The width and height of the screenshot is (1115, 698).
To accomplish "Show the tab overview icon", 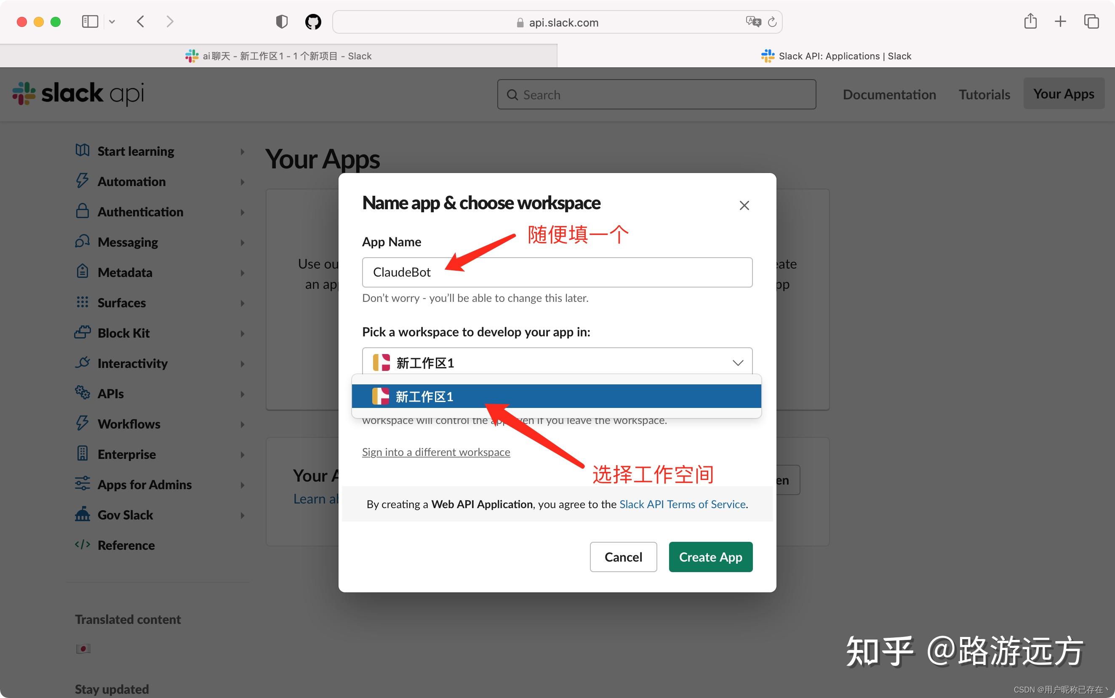I will pos(1091,22).
